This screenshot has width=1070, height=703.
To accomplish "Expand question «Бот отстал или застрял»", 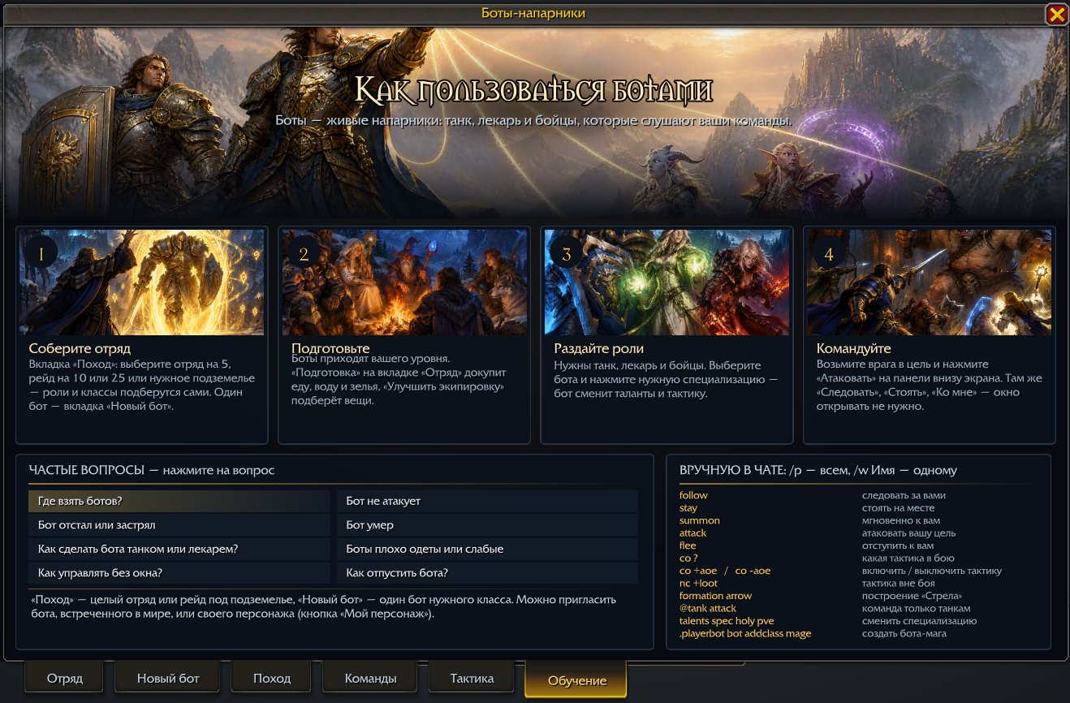I will tap(179, 525).
